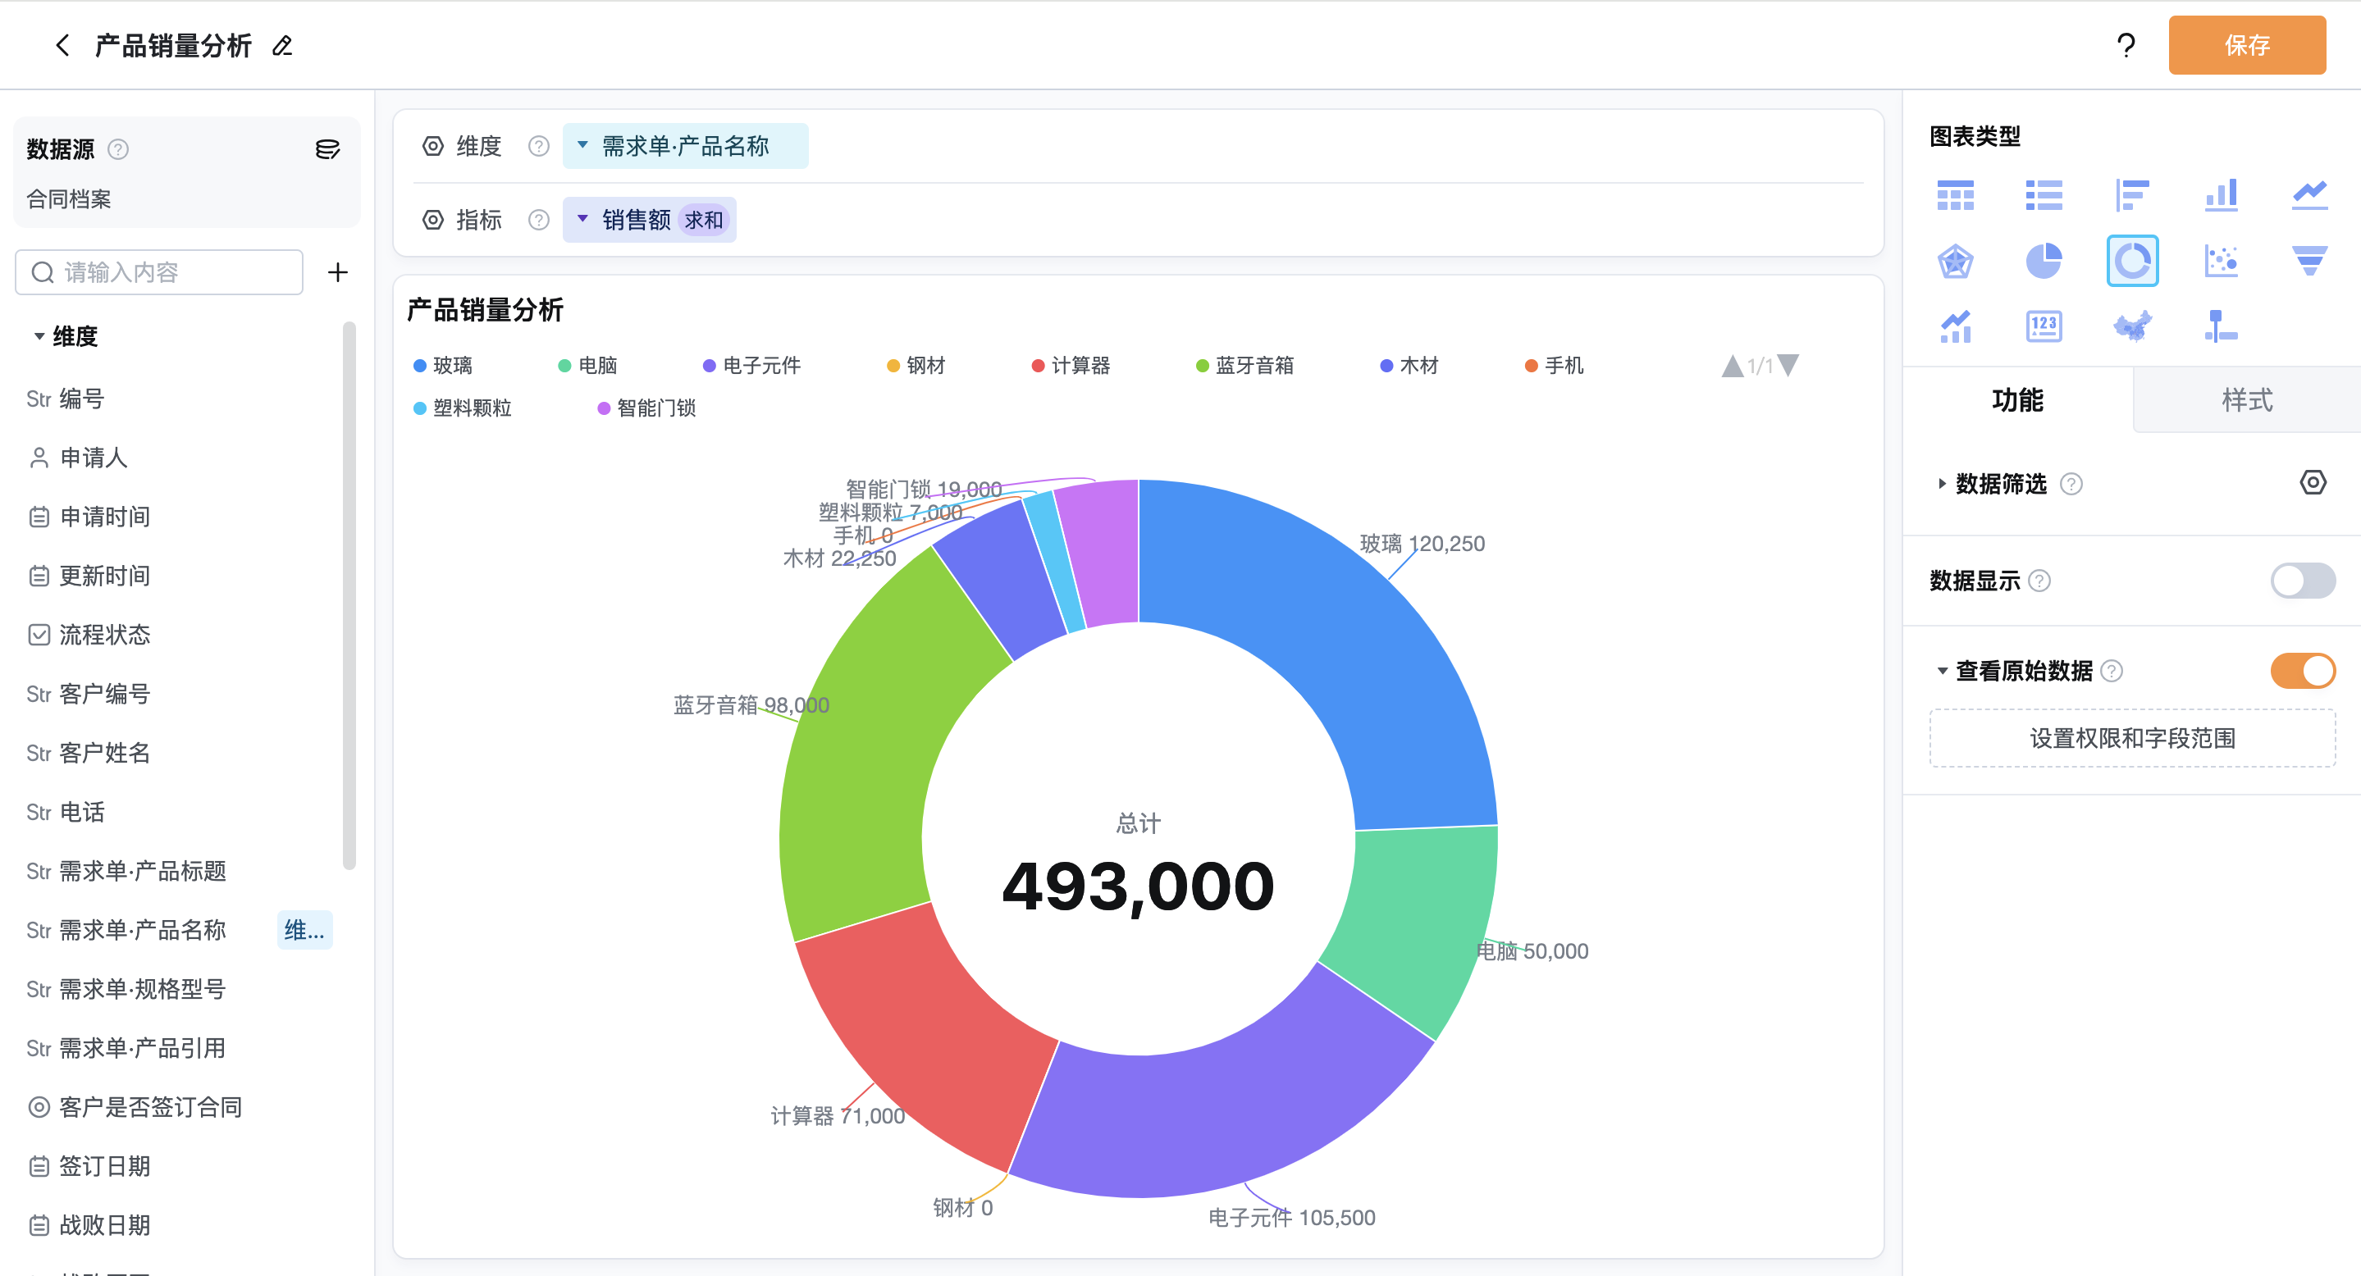Click 设置权限和字段范围 button
The width and height of the screenshot is (2361, 1276).
pos(2132,738)
